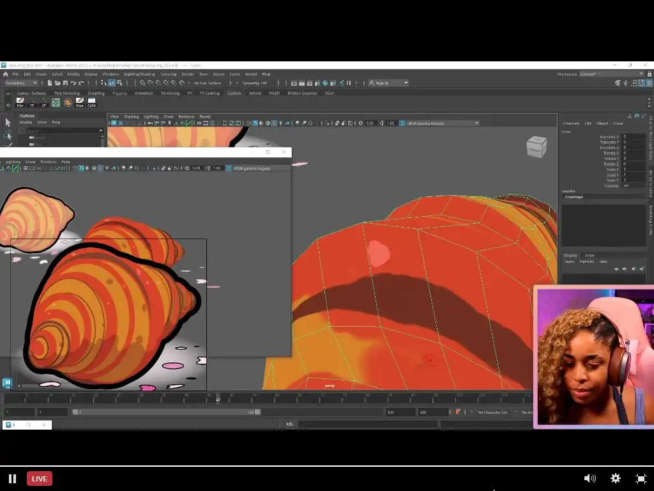Click the Redo arrow icon
The image size is (654, 491).
point(81,83)
